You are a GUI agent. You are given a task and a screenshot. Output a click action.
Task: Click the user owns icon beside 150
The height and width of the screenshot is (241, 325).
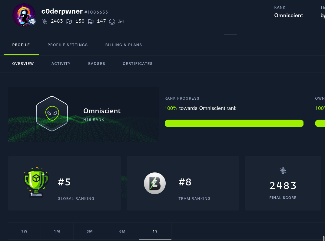click(69, 21)
